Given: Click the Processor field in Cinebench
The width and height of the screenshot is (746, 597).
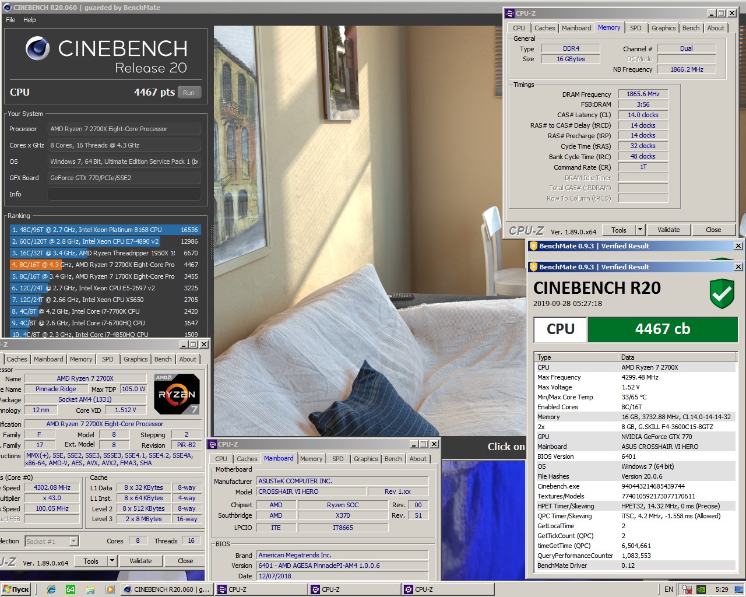Looking at the screenshot, I should click(124, 129).
